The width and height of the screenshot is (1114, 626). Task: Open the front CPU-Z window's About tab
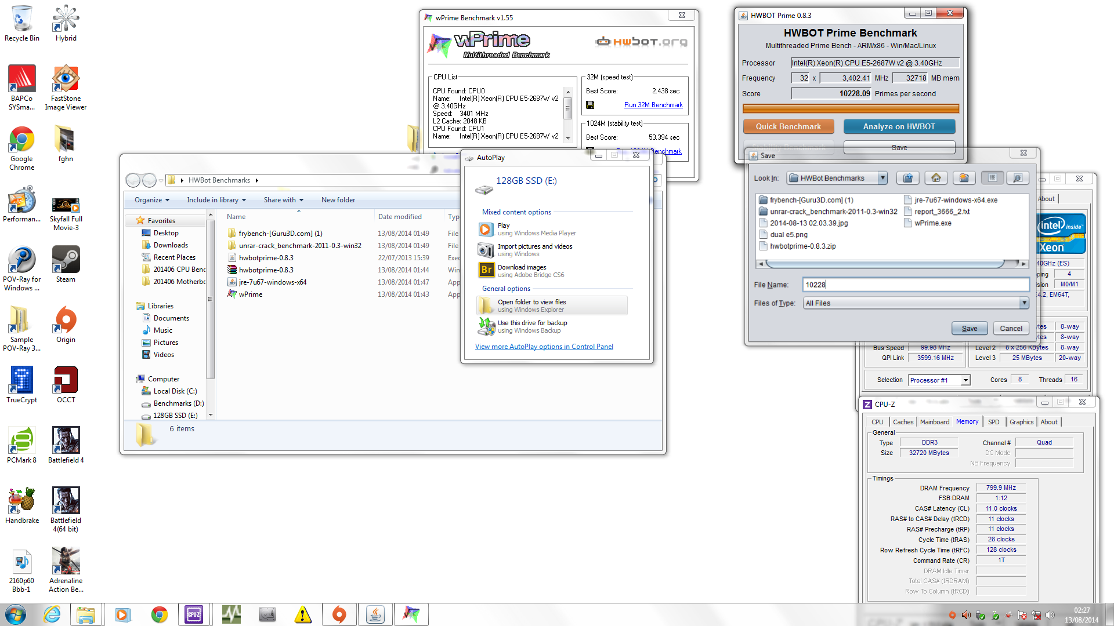1049,422
